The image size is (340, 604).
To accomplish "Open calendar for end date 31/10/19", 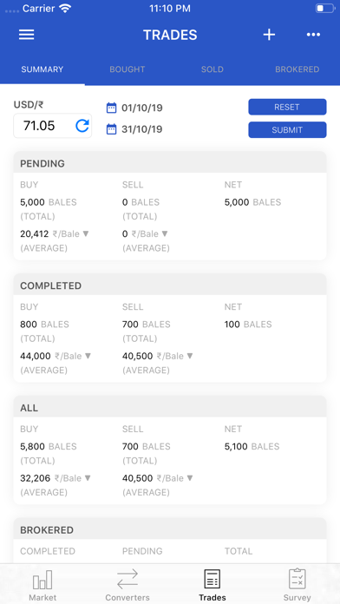I will [111, 129].
